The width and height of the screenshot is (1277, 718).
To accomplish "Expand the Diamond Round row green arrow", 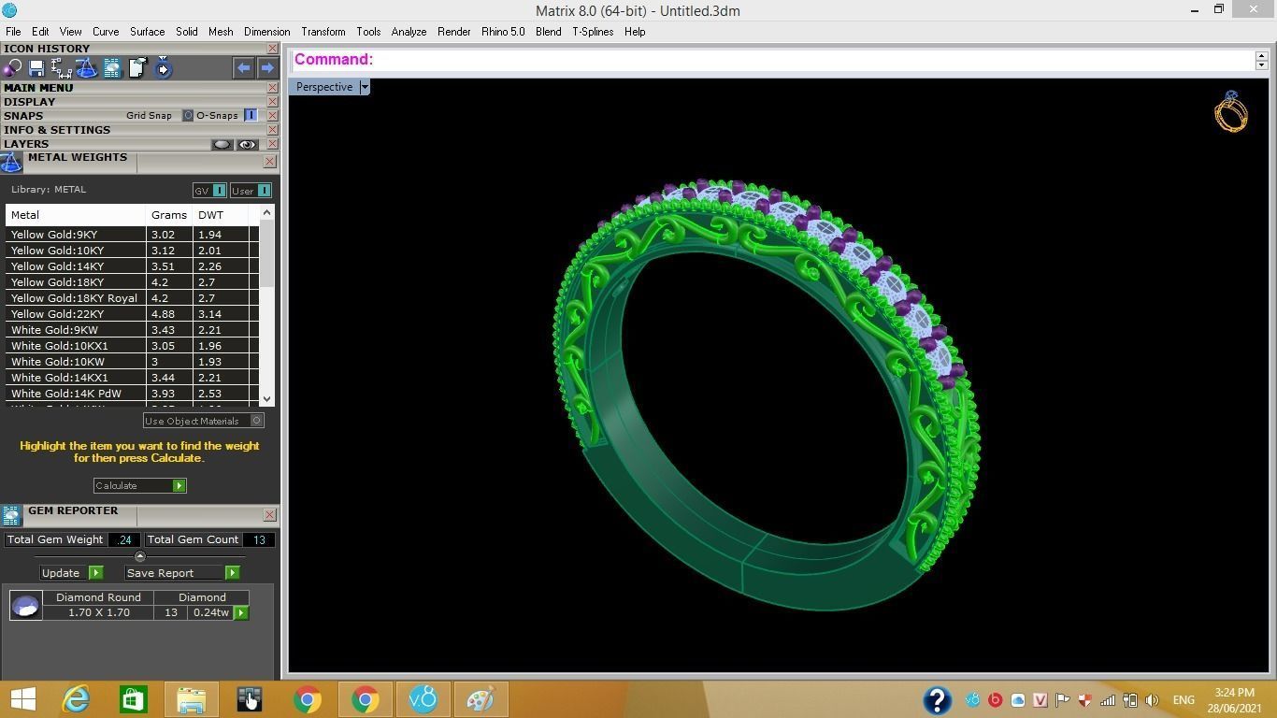I will pyautogui.click(x=241, y=613).
